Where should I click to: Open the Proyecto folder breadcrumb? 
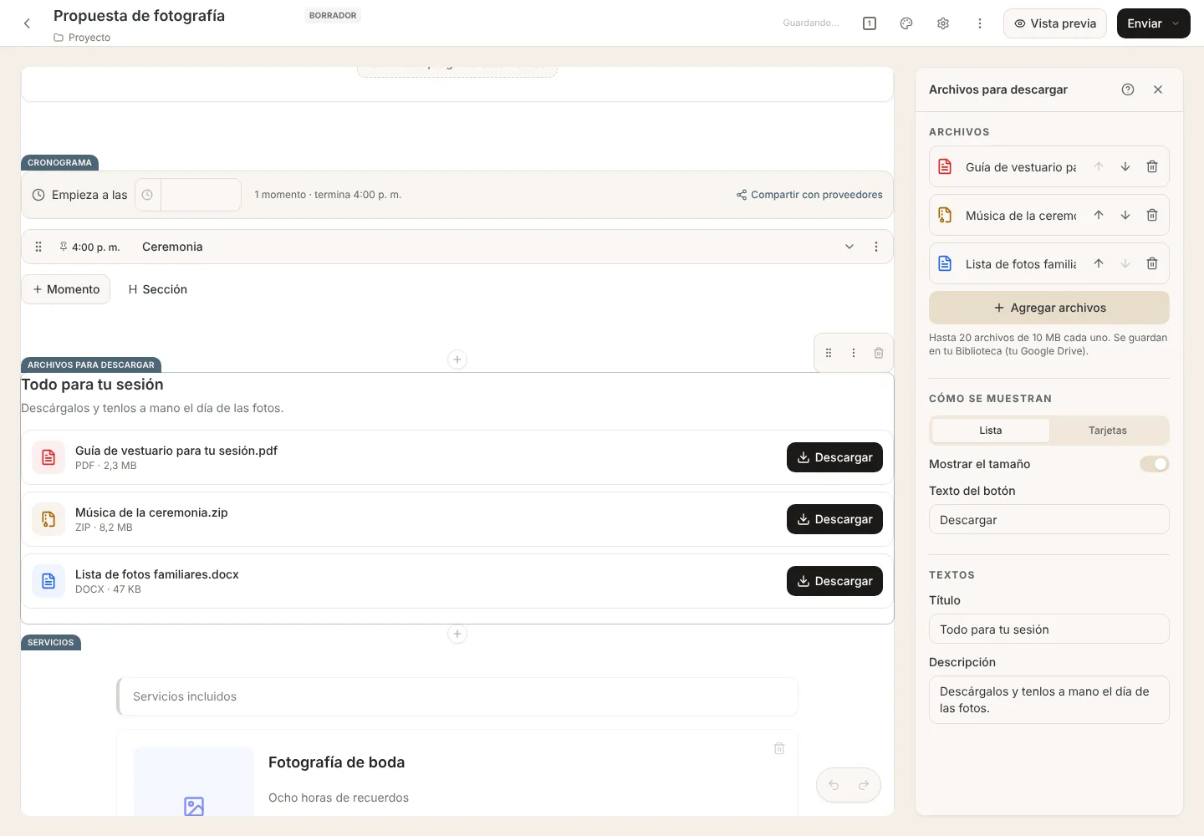[x=82, y=38]
